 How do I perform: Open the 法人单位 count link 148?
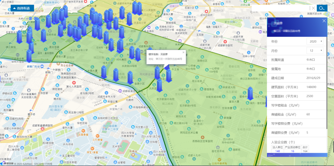pos(278,151)
